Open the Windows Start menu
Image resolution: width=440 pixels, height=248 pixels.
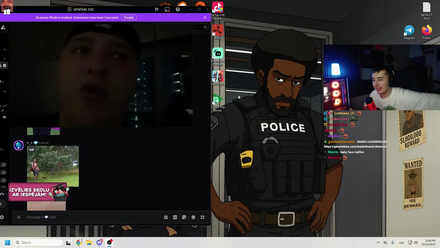coord(7,242)
